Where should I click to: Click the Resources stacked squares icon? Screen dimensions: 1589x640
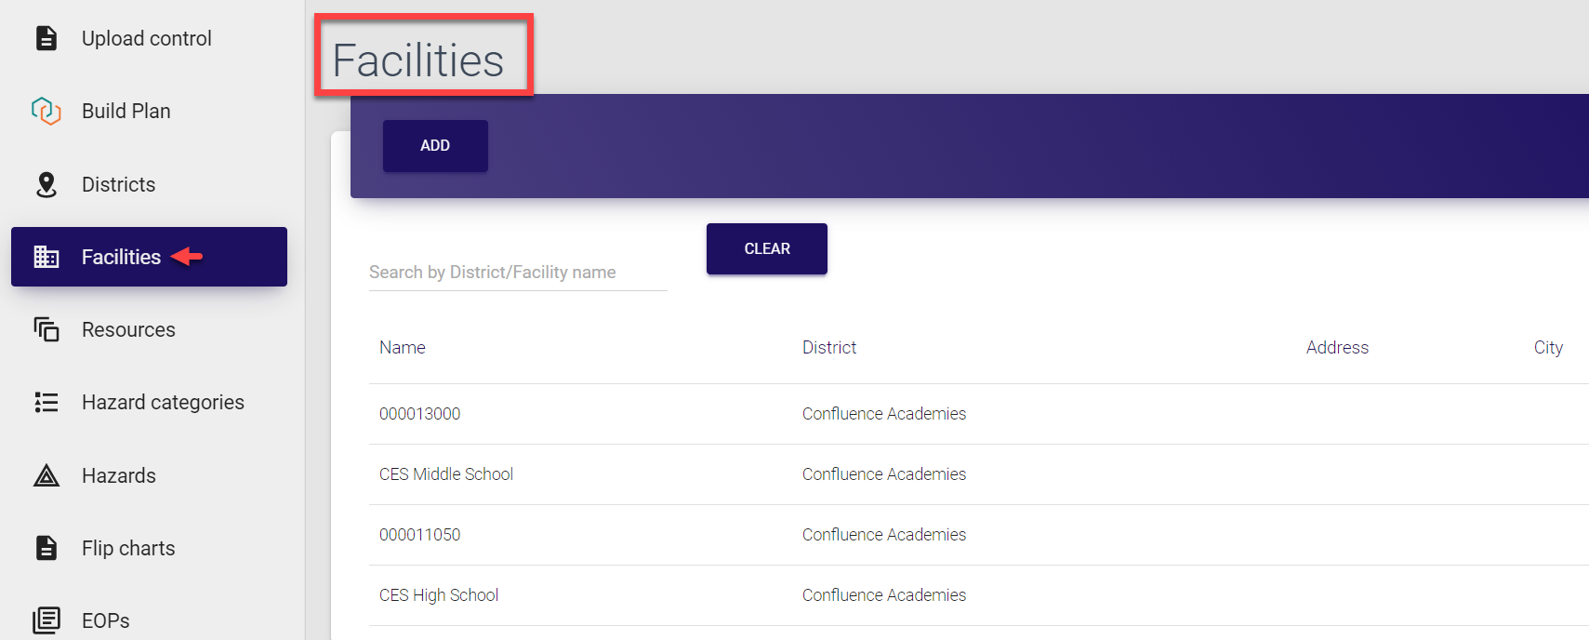(x=46, y=329)
